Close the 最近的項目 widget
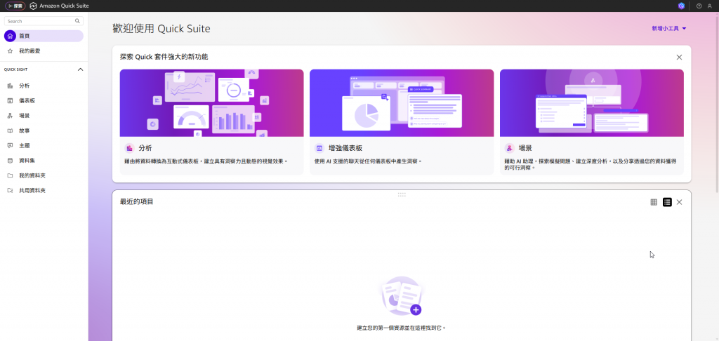Screen dimensions: 719x341 coord(679,202)
